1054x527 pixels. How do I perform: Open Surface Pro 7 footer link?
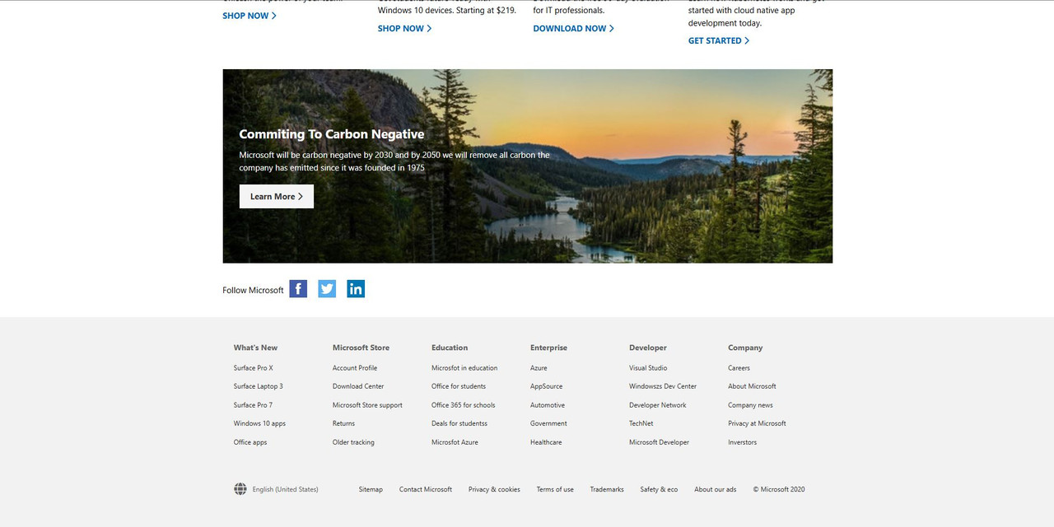[253, 405]
